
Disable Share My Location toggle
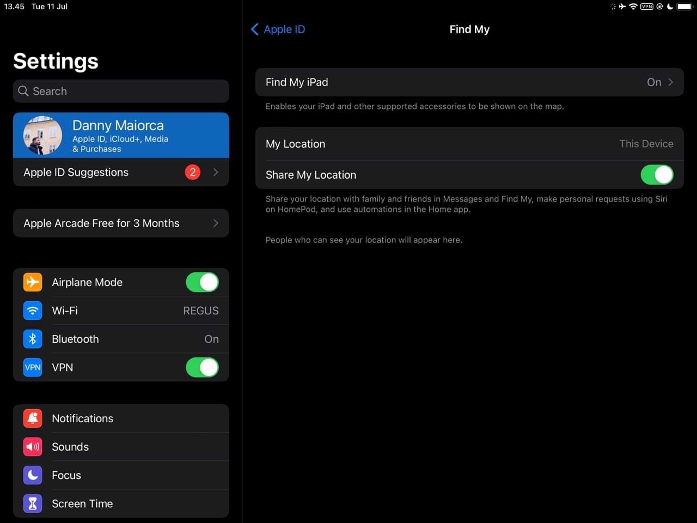[x=657, y=175]
